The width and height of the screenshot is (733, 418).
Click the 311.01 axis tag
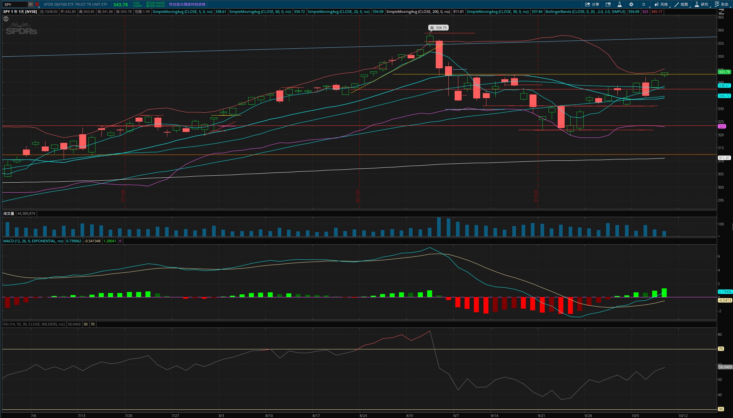coord(724,158)
